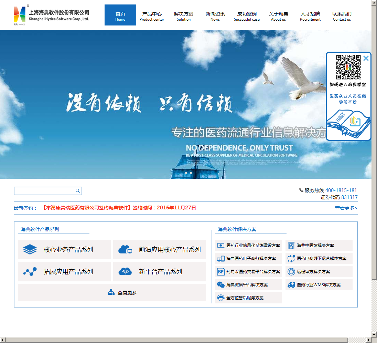The width and height of the screenshot is (377, 343).
Task: Click the network nodes icon for 拓展应用产品系列
Action: [x=30, y=271]
